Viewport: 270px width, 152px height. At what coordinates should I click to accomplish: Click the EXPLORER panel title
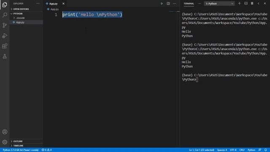(x=19, y=4)
